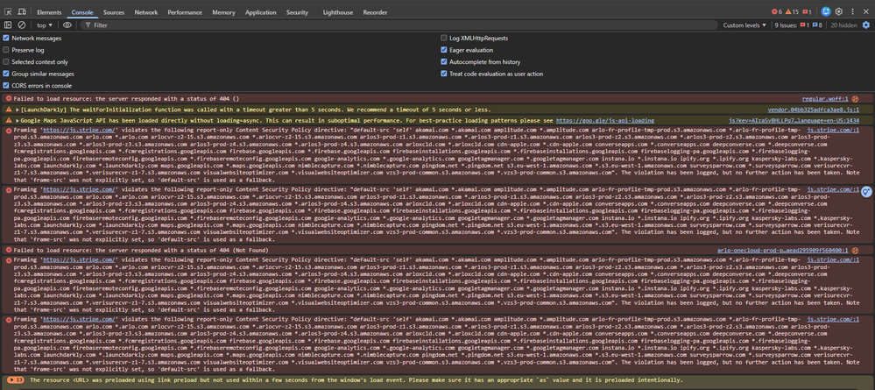Focus the console Filter input field
875x390 pixels.
(399, 25)
